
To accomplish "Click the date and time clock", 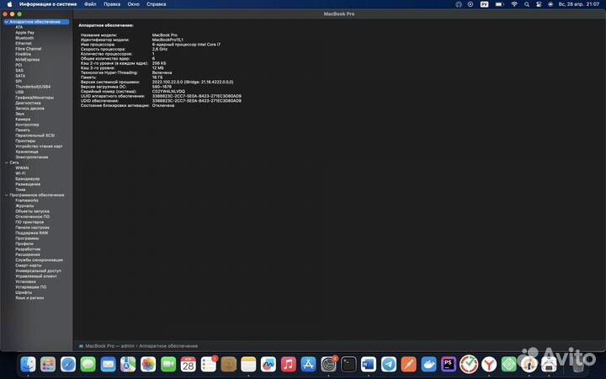I will pyautogui.click(x=578, y=4).
